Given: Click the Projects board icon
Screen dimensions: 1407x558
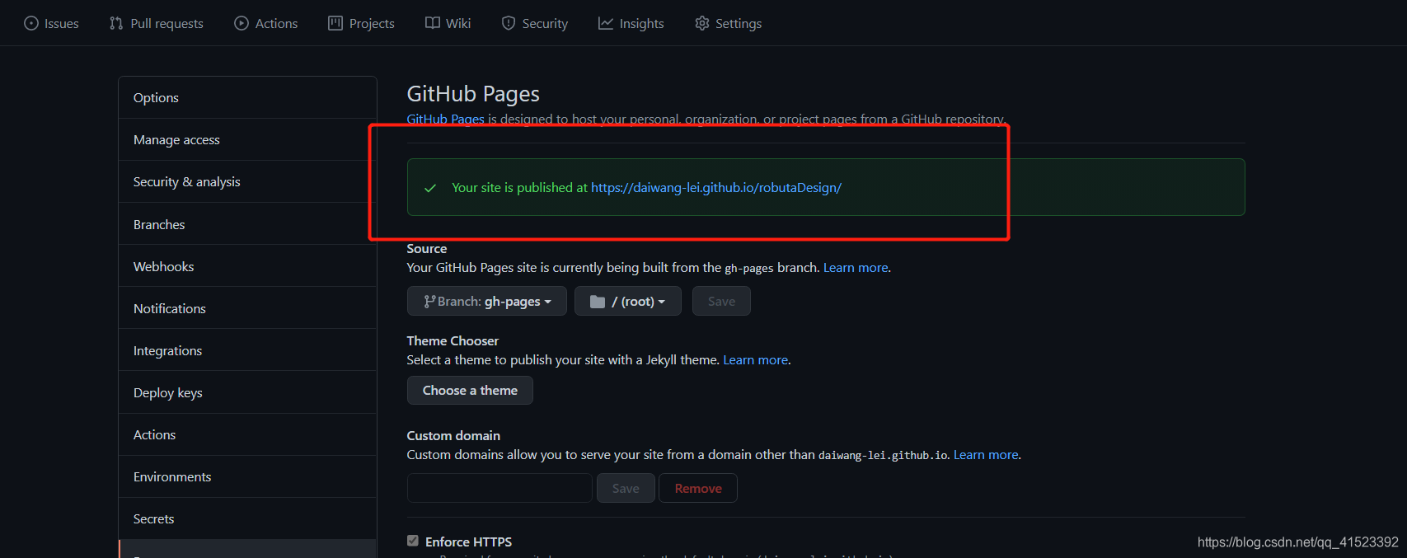Looking at the screenshot, I should [335, 23].
